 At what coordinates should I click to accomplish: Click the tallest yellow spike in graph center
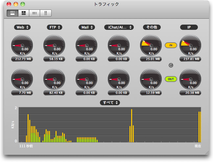[x=131, y=126]
